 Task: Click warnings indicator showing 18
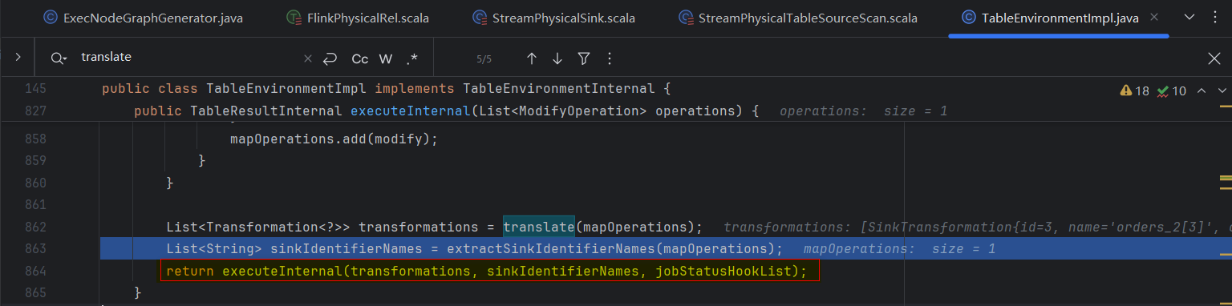(1134, 91)
